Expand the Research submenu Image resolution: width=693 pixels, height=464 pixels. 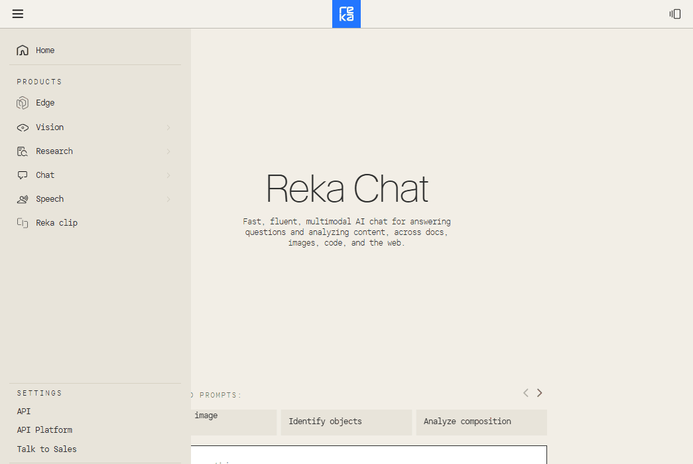[168, 151]
